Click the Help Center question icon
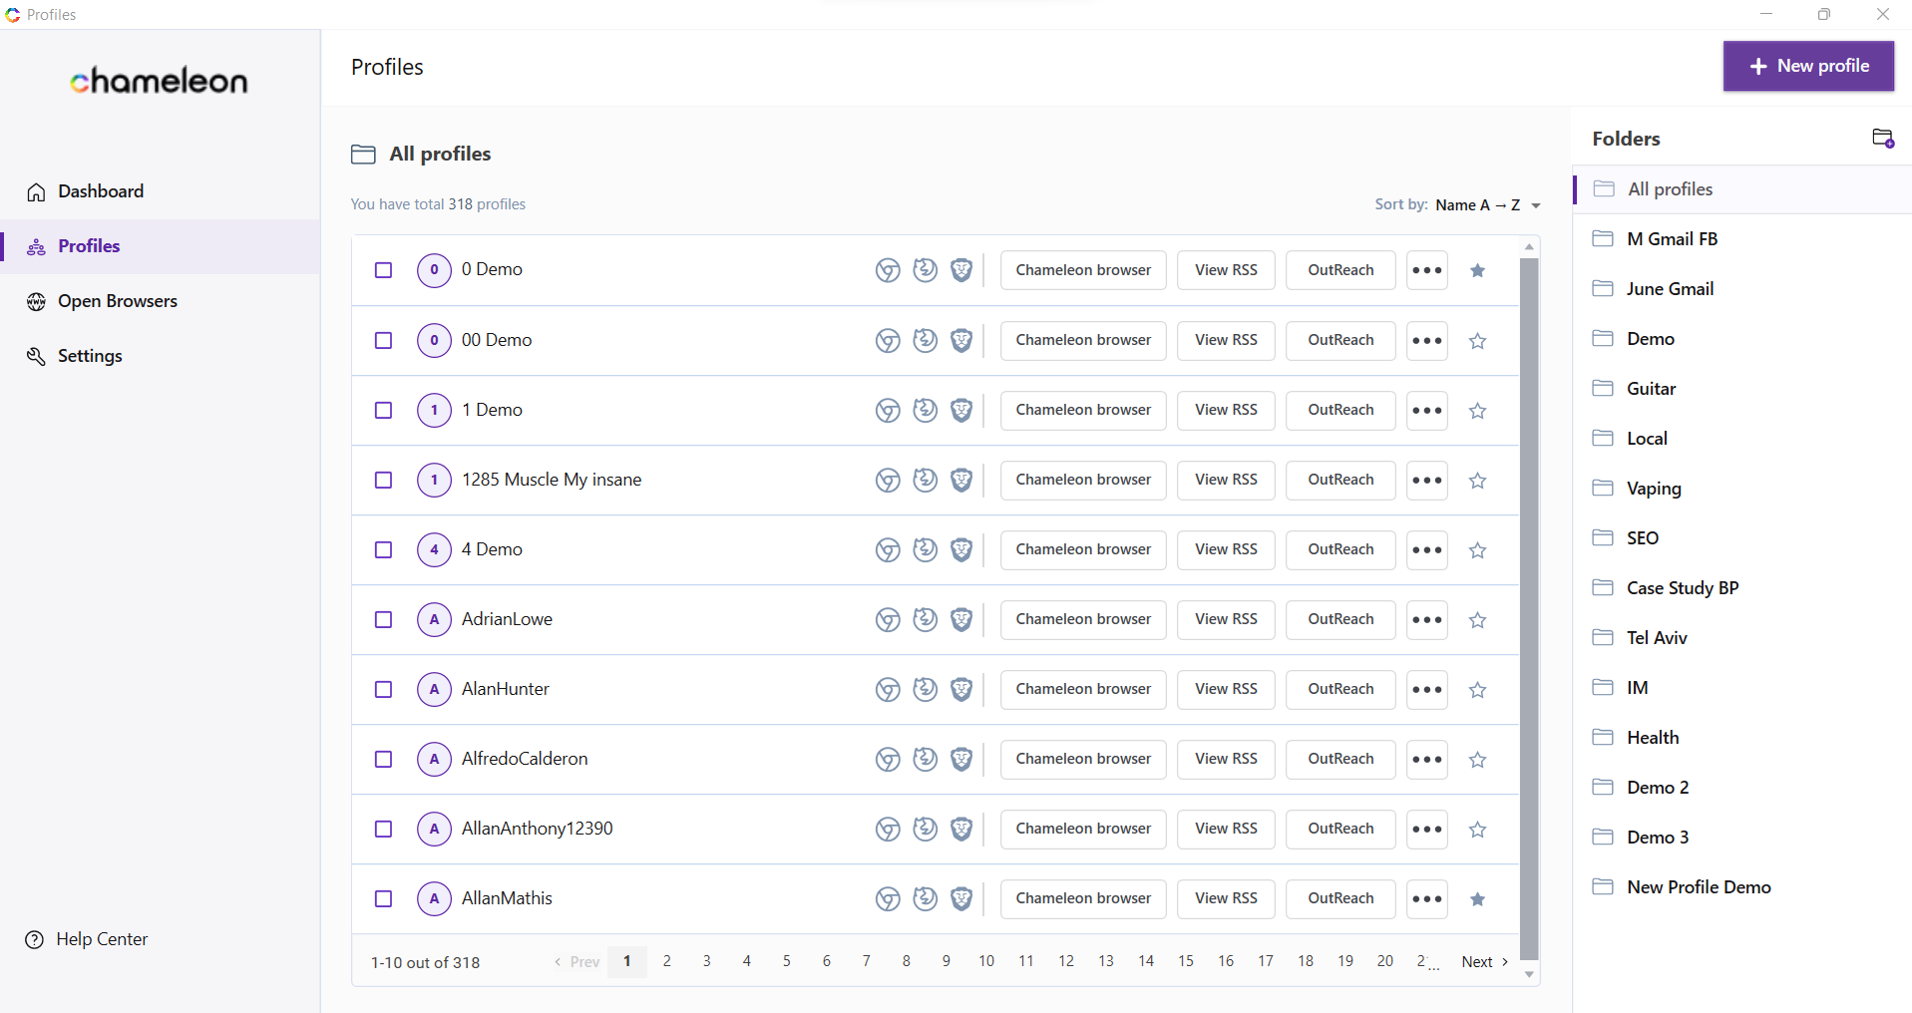The image size is (1912, 1013). pyautogui.click(x=35, y=939)
